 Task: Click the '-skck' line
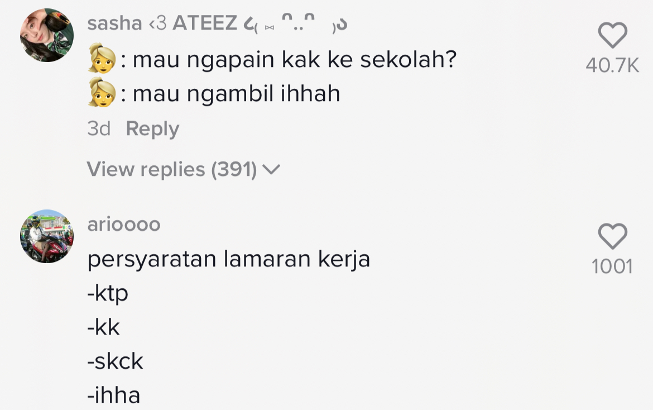pos(116,361)
